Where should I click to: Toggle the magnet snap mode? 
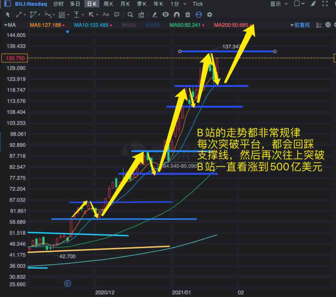click(177, 15)
